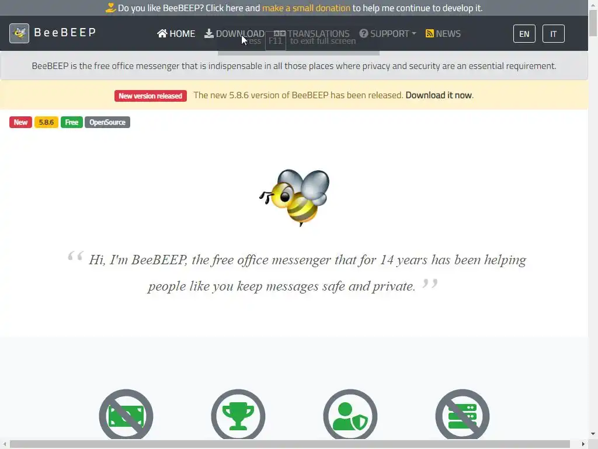Click the question mark icon beside SUPPORT
The height and width of the screenshot is (449, 598).
[363, 33]
